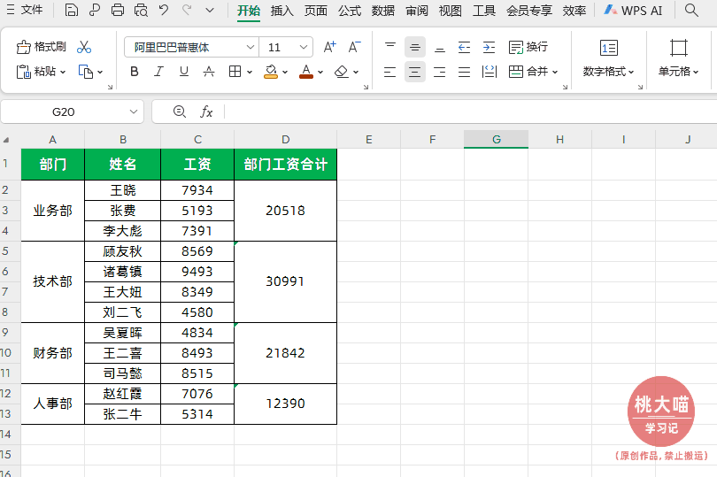The image size is (717, 477).
Task: Click the Justify alignment icon
Action: (464, 72)
